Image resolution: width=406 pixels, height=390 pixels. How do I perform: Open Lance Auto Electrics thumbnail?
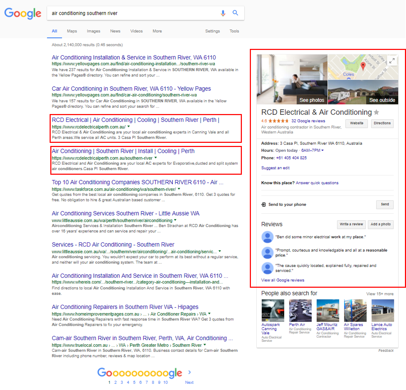pyautogui.click(x=382, y=311)
